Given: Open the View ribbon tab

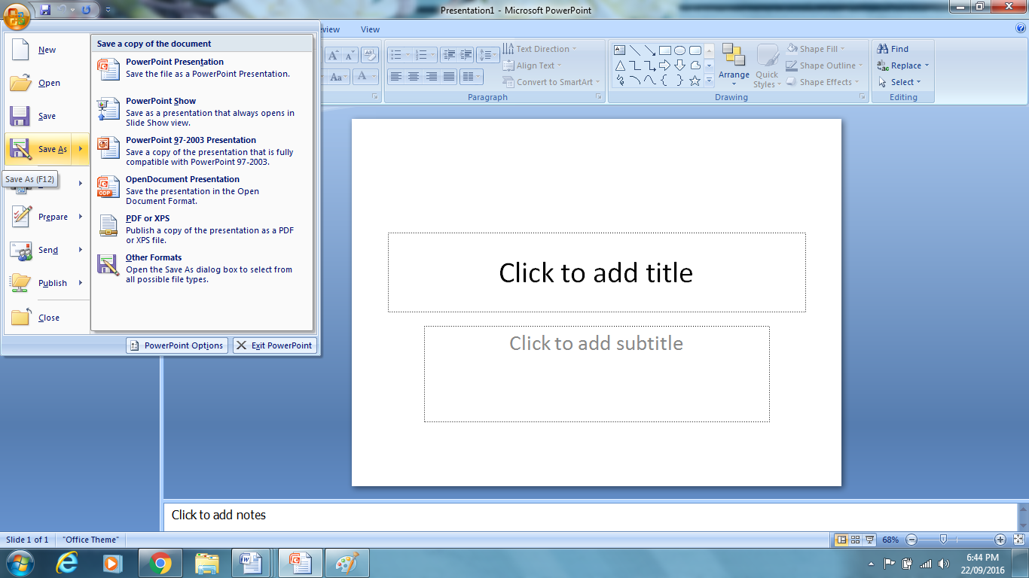Looking at the screenshot, I should pos(370,29).
